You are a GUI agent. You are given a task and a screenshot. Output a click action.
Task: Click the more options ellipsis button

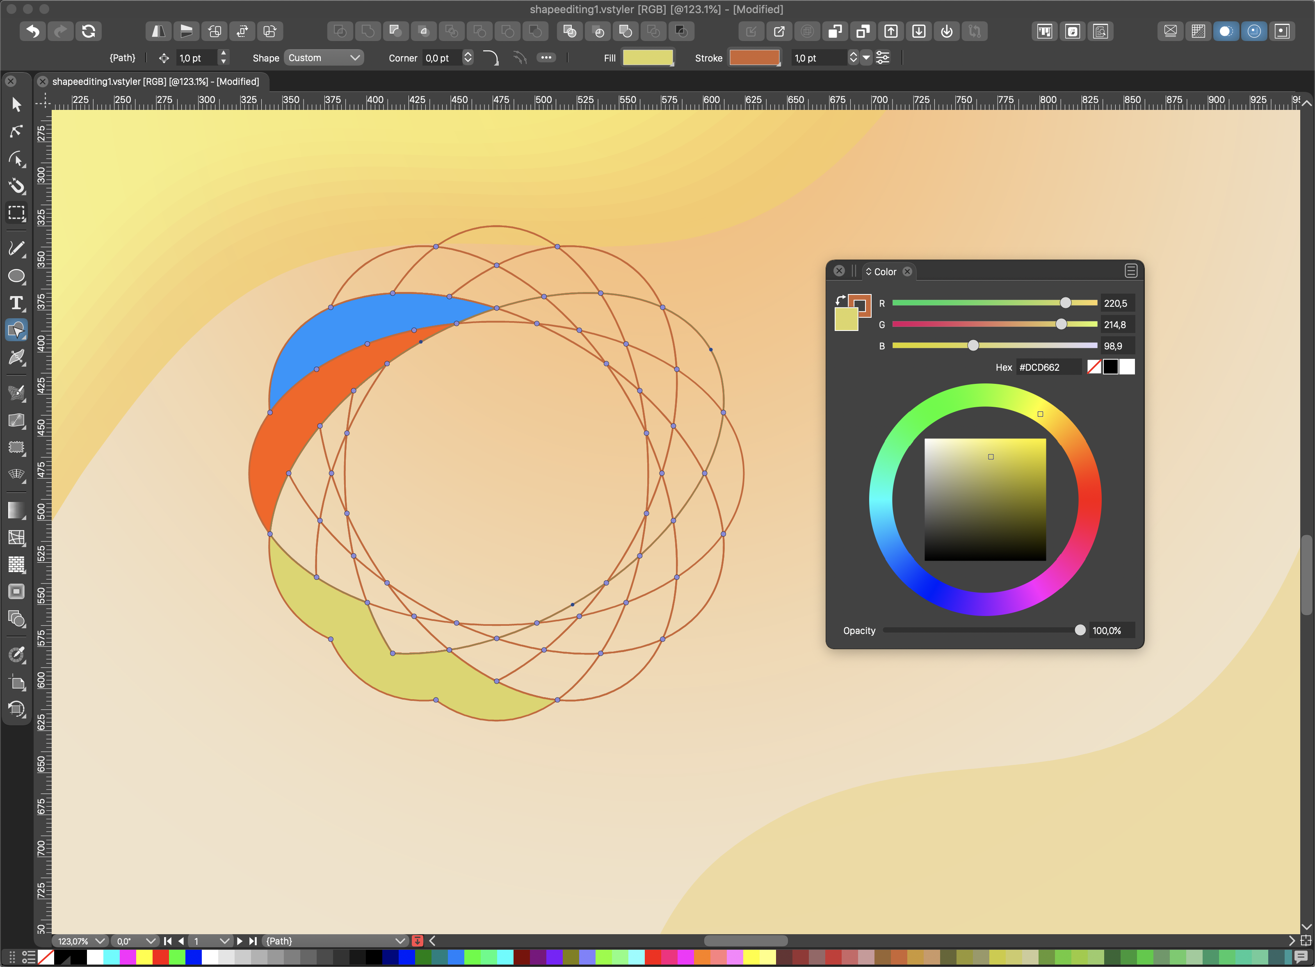pyautogui.click(x=546, y=58)
